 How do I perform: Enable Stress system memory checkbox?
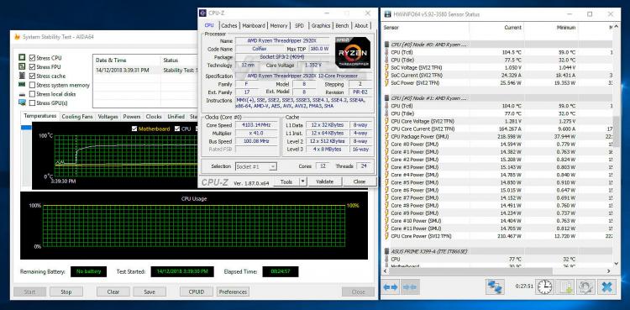pyautogui.click(x=32, y=85)
